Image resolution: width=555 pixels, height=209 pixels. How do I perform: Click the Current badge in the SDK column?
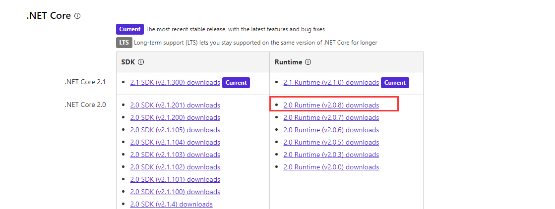[236, 83]
